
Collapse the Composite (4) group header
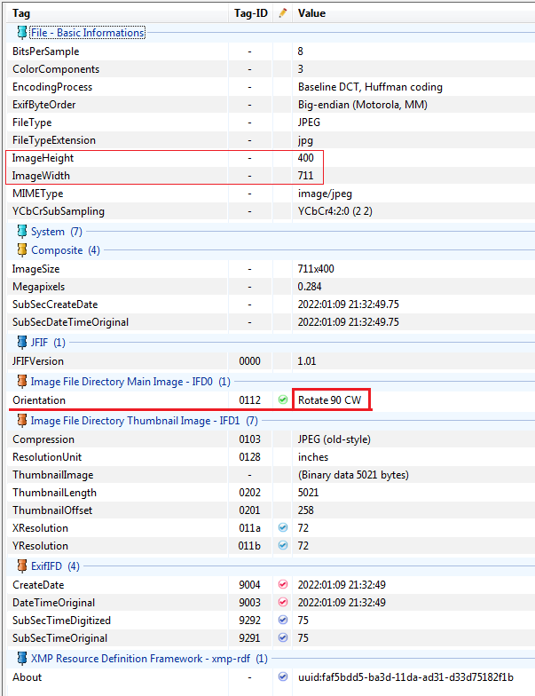pos(66,250)
